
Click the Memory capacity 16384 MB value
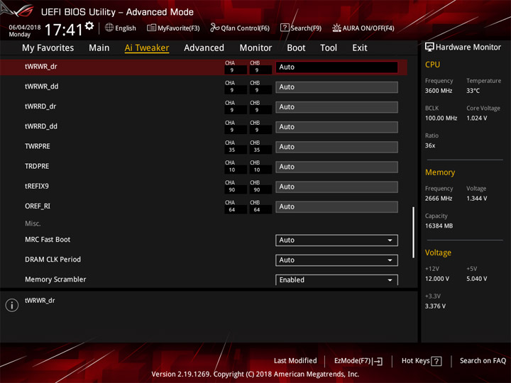[439, 226]
